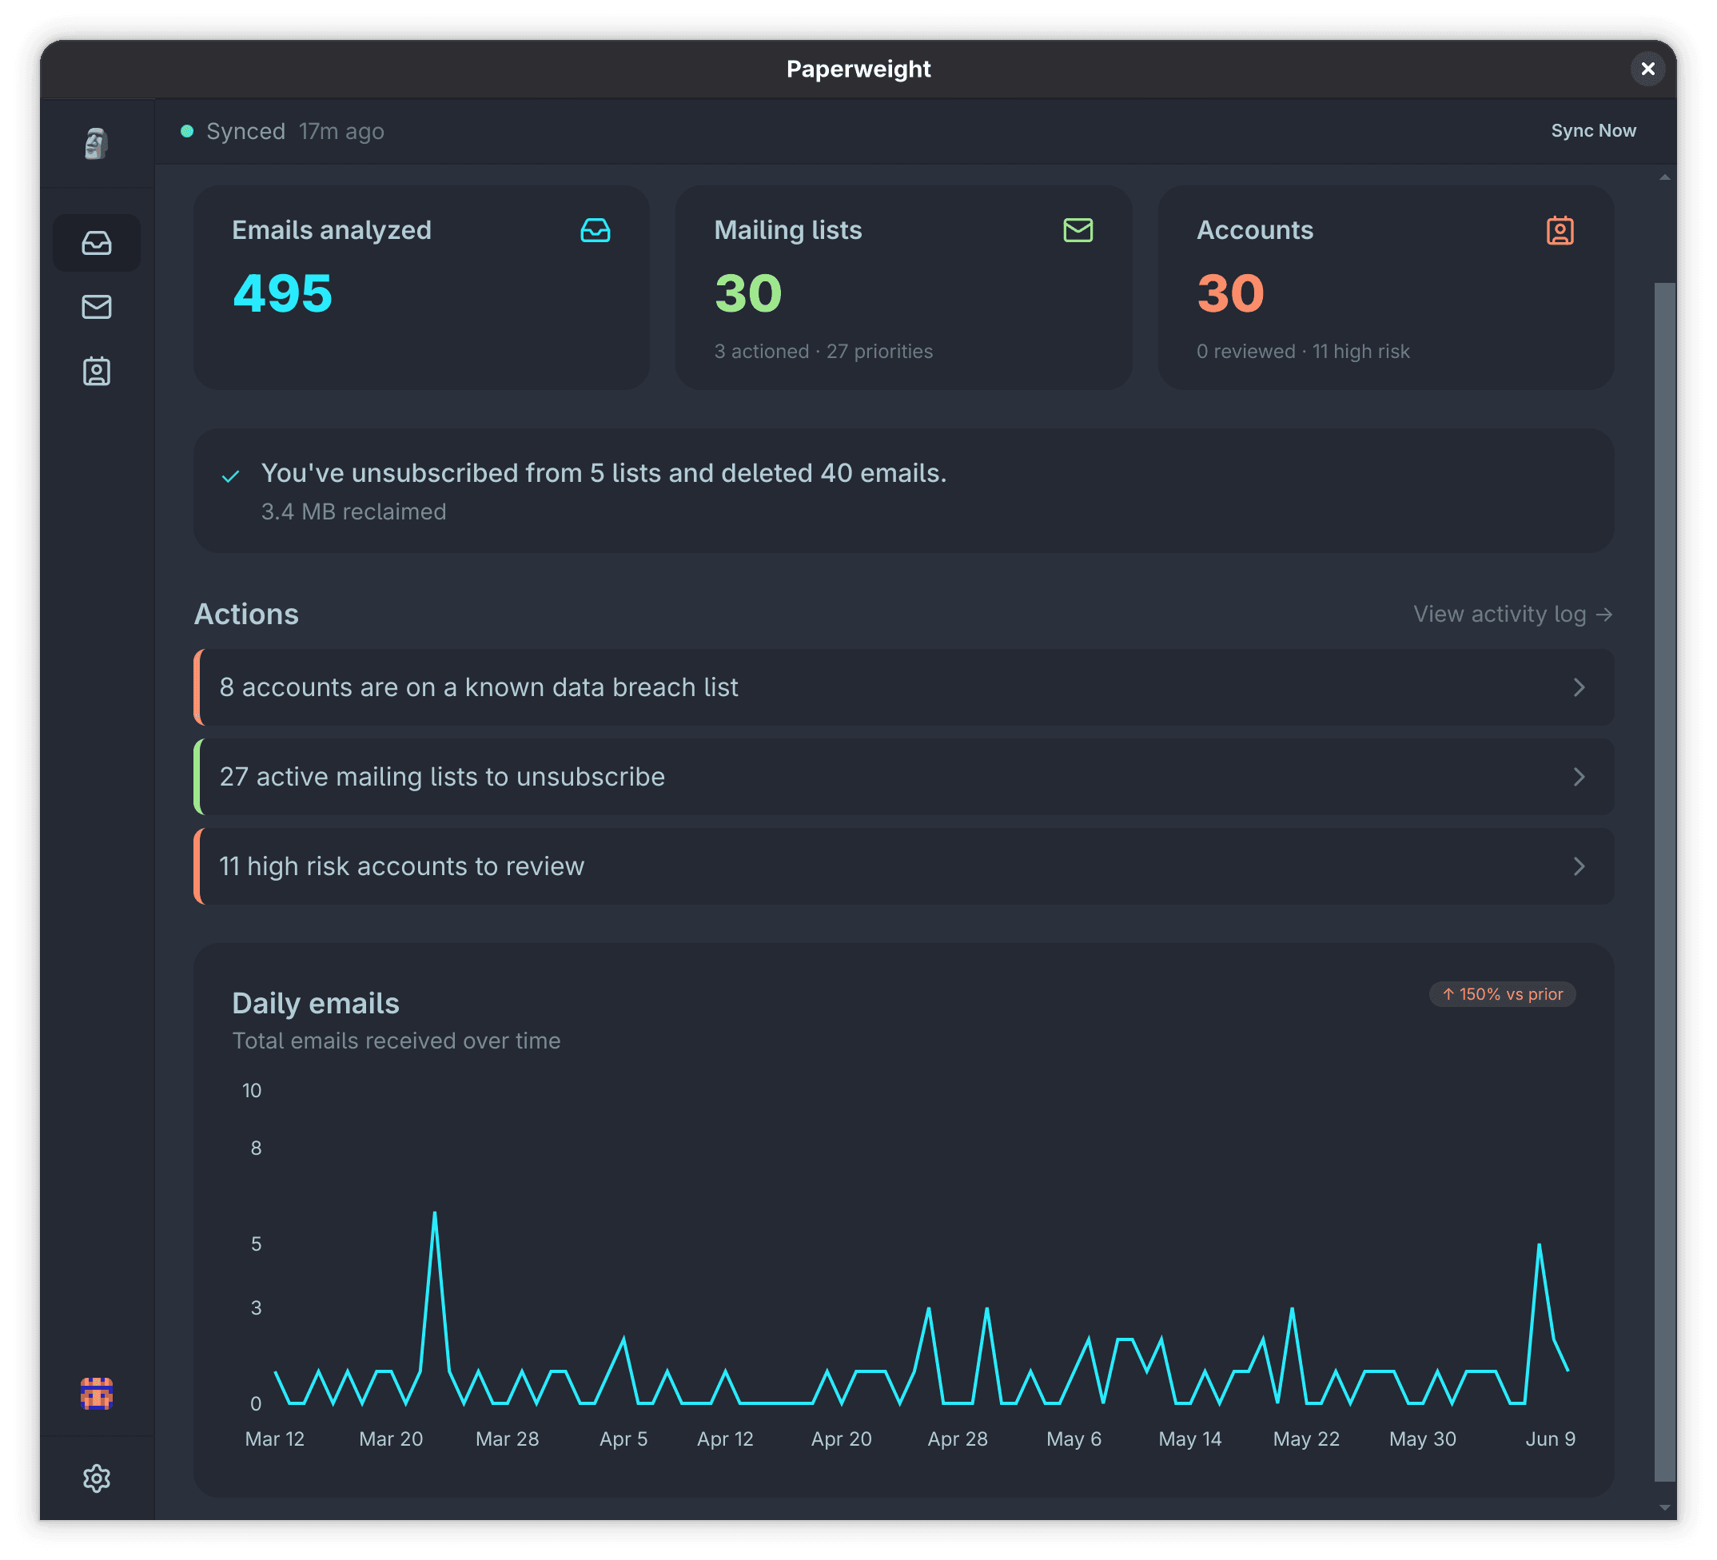Click the Accounts card title
1717x1560 pixels.
(1254, 230)
